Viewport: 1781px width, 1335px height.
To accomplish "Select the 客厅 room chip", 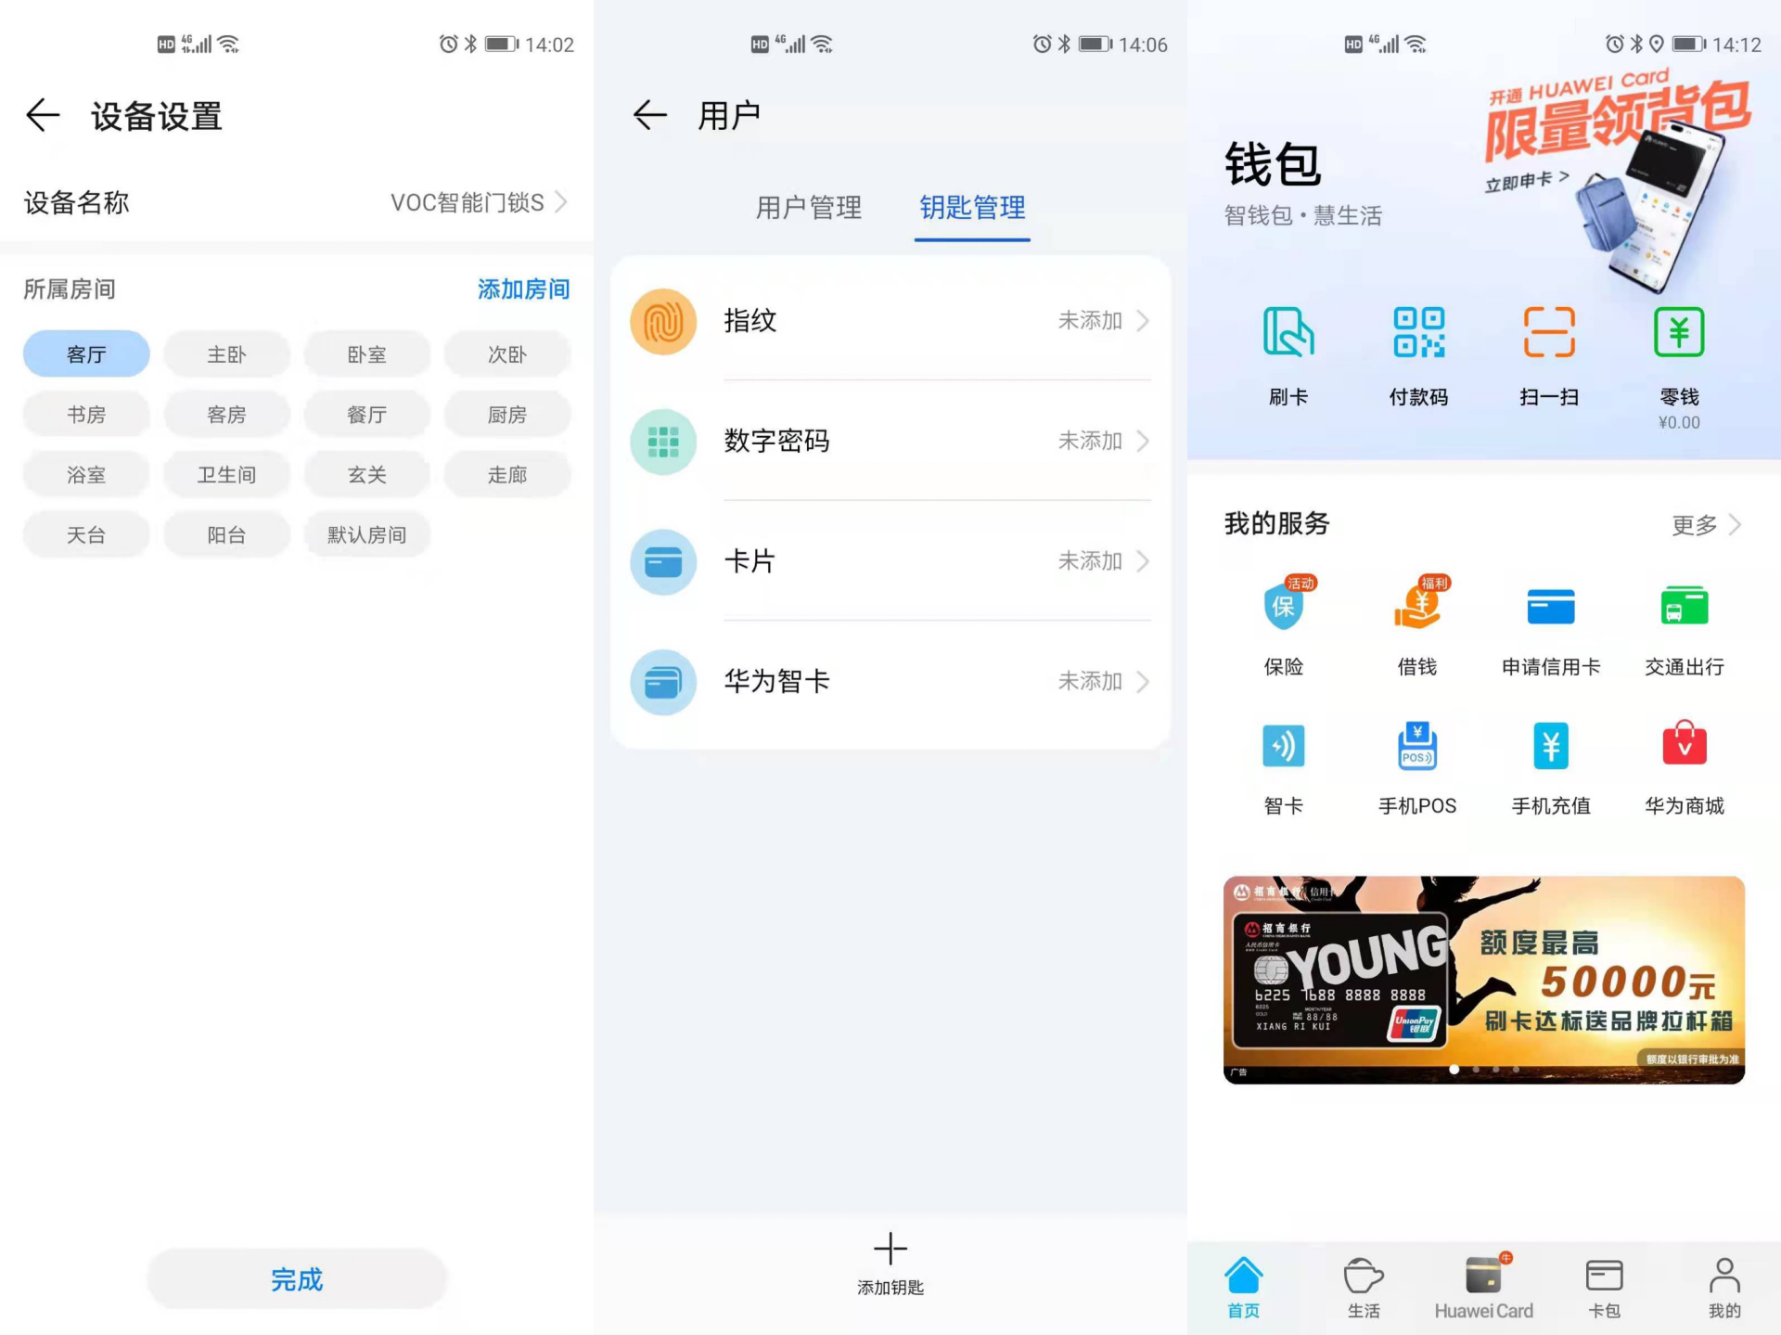I will (x=86, y=354).
